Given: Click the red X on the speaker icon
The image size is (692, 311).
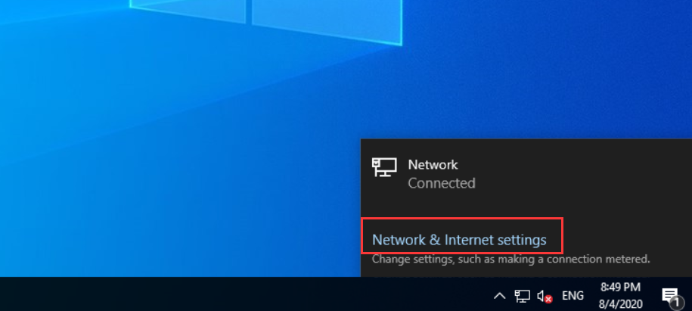Looking at the screenshot, I should [548, 299].
